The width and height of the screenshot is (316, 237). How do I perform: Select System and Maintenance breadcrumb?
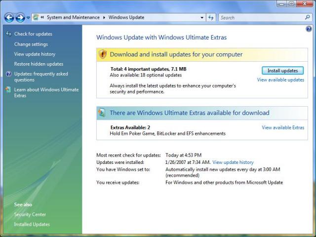tap(73, 17)
